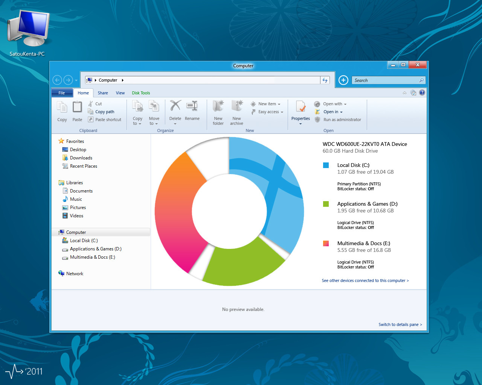This screenshot has width=482, height=385.
Task: Open the Videos library
Action: [x=76, y=216]
